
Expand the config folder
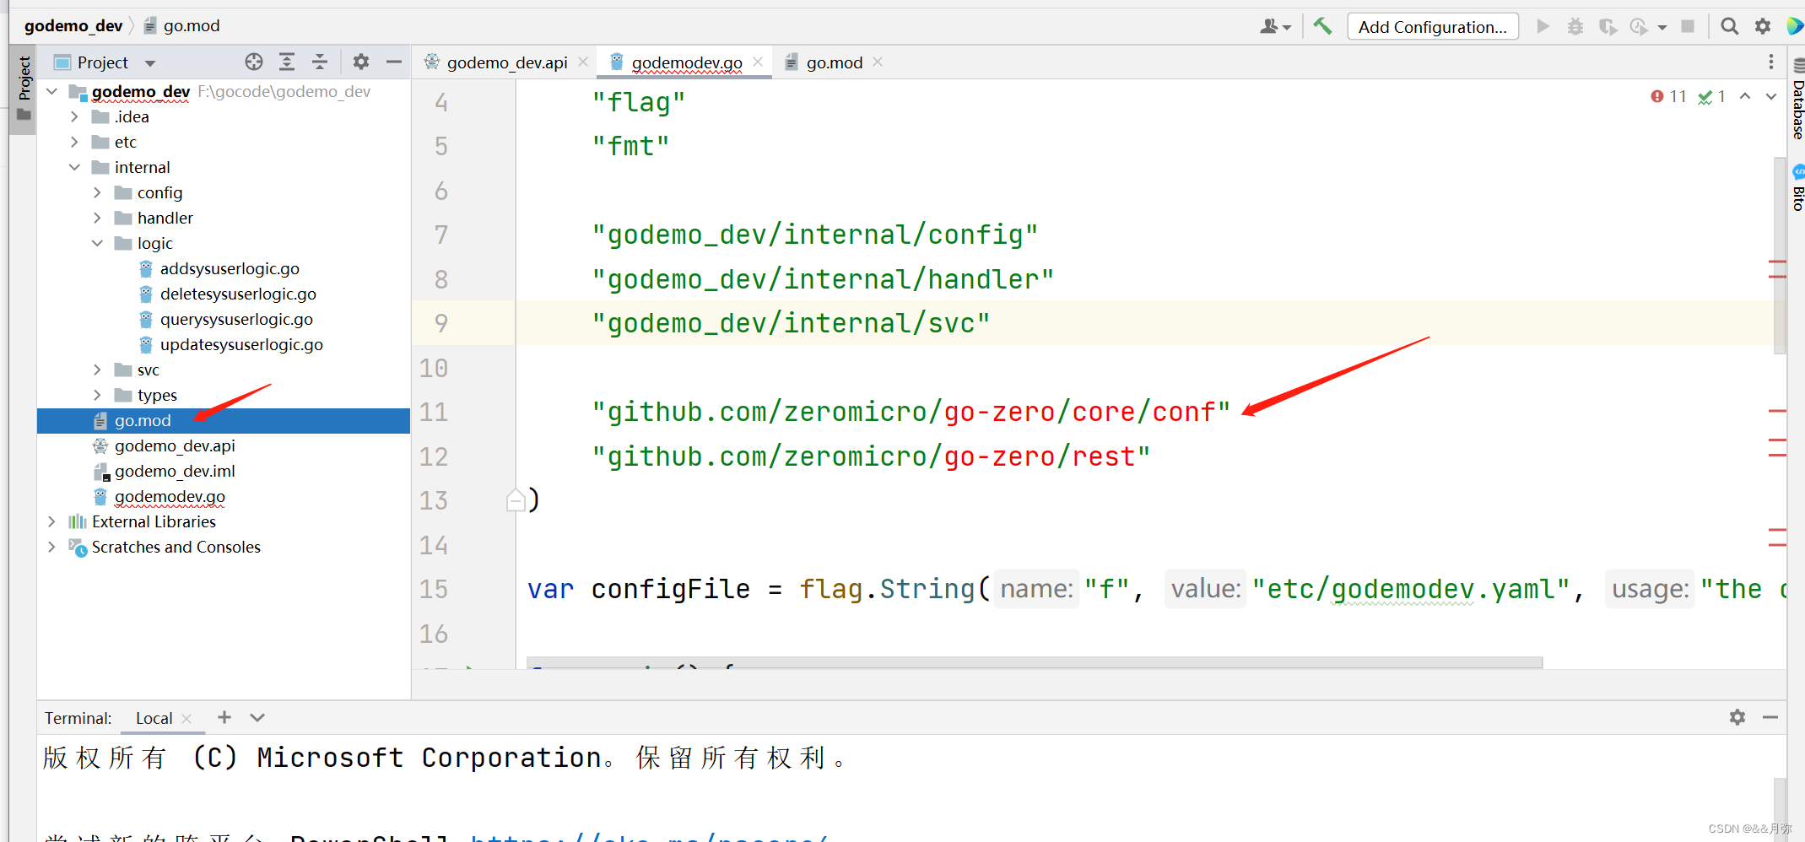97,192
